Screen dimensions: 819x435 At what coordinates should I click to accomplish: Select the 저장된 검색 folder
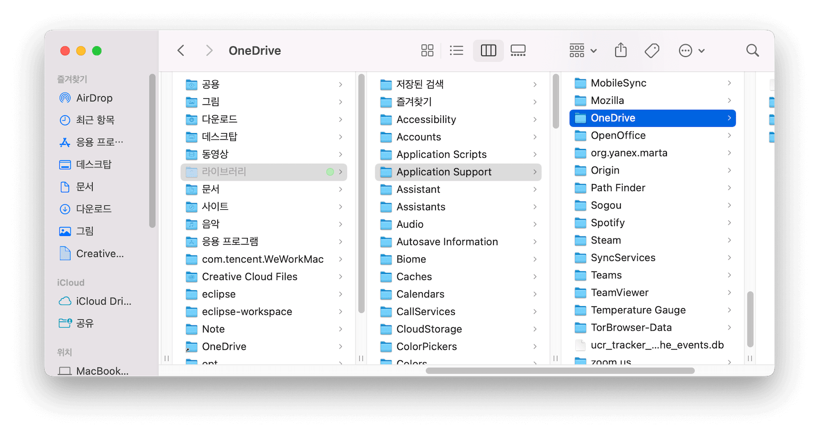pyautogui.click(x=458, y=84)
